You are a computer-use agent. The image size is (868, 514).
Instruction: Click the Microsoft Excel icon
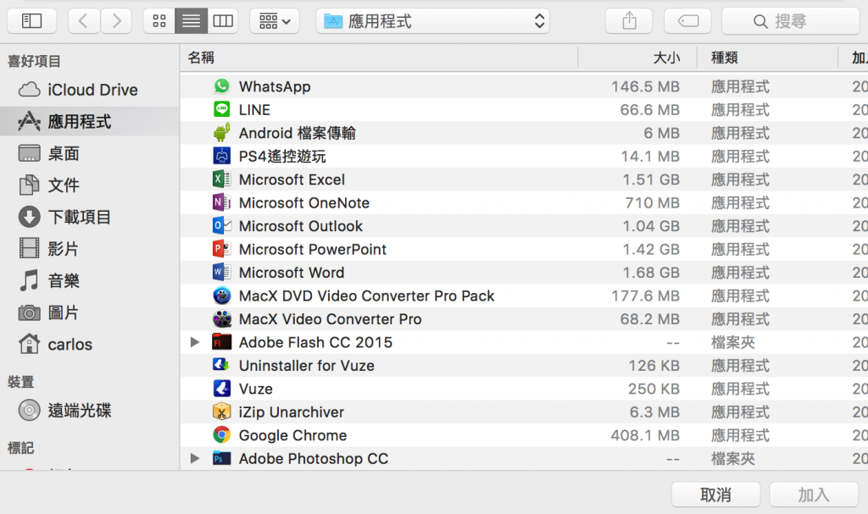(222, 180)
